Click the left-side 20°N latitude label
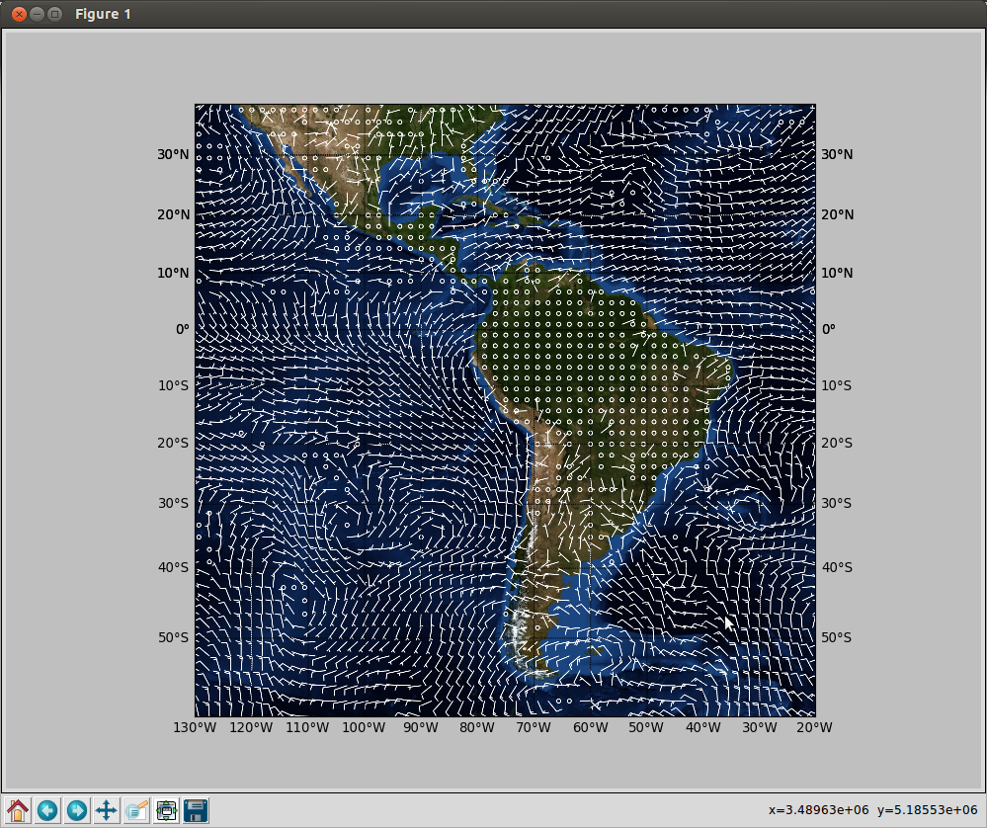 click(x=173, y=214)
